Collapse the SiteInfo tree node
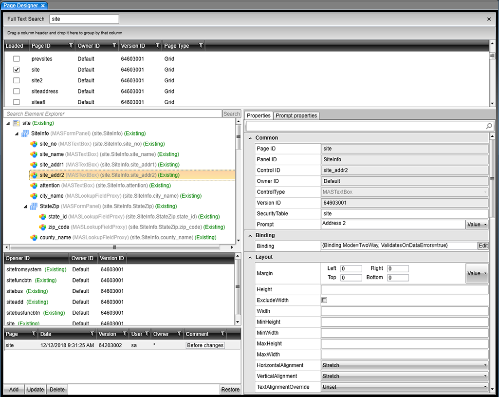 (x=17, y=133)
